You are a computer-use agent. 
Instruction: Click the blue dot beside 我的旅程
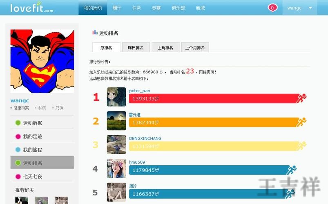[18, 150]
